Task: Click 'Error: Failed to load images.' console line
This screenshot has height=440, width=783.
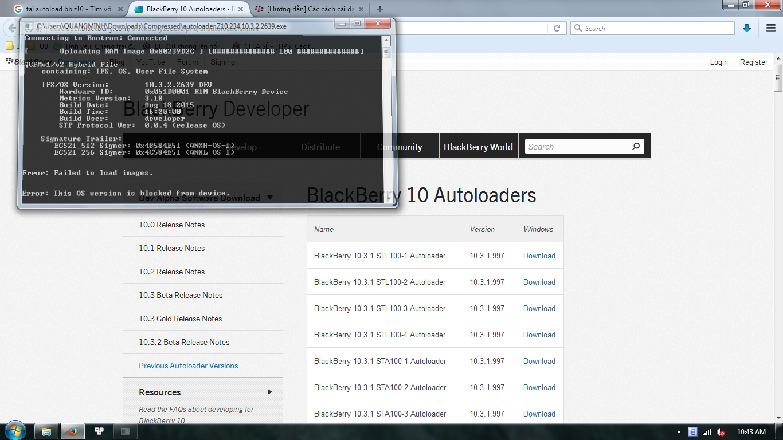Action: click(88, 172)
